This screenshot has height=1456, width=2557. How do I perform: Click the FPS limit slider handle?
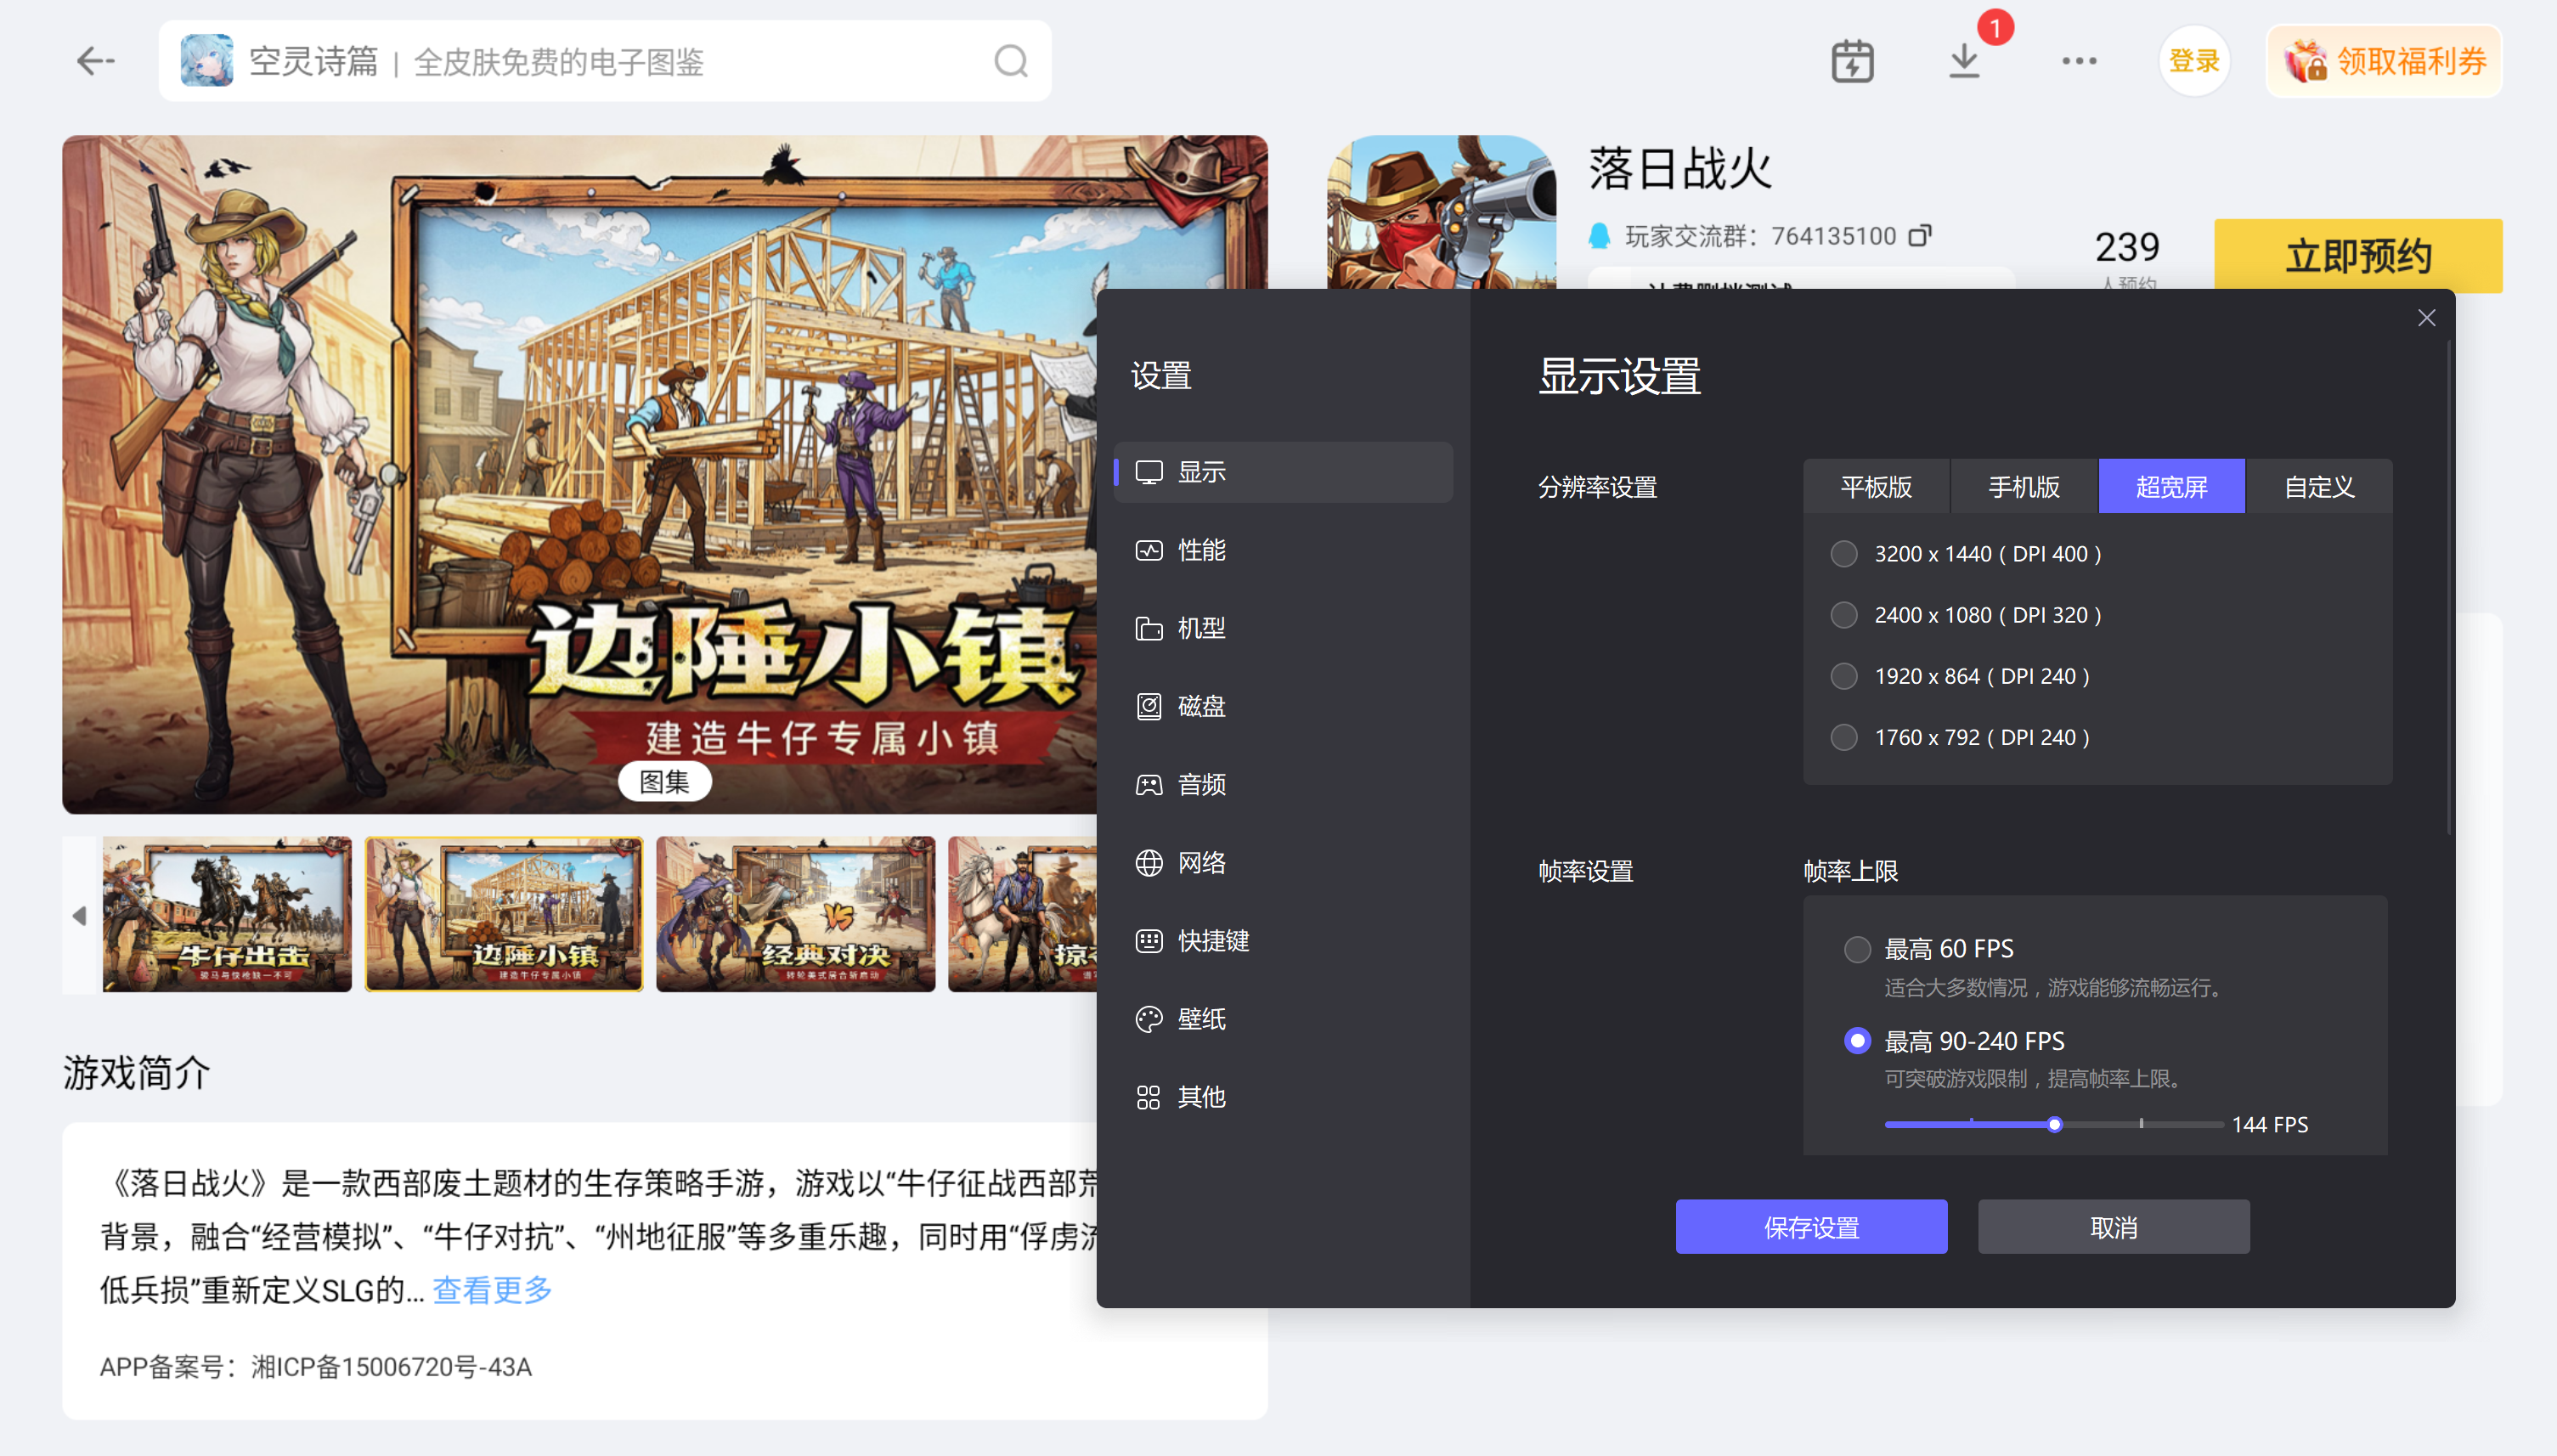click(2054, 1125)
